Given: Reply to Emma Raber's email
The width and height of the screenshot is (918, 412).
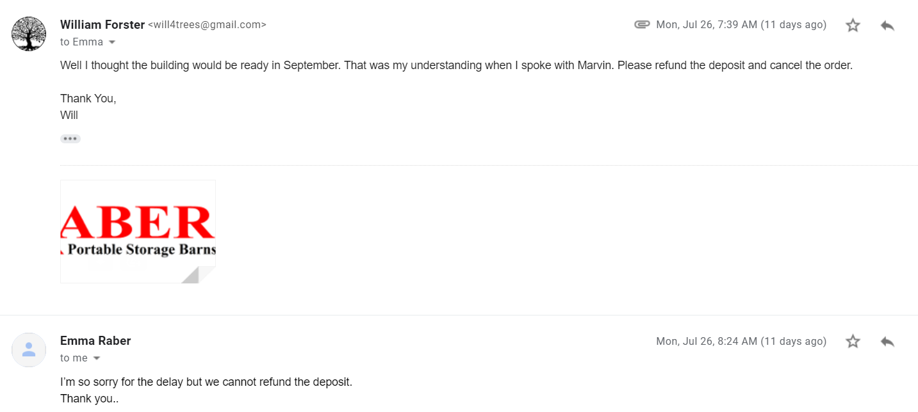Looking at the screenshot, I should [x=887, y=342].
